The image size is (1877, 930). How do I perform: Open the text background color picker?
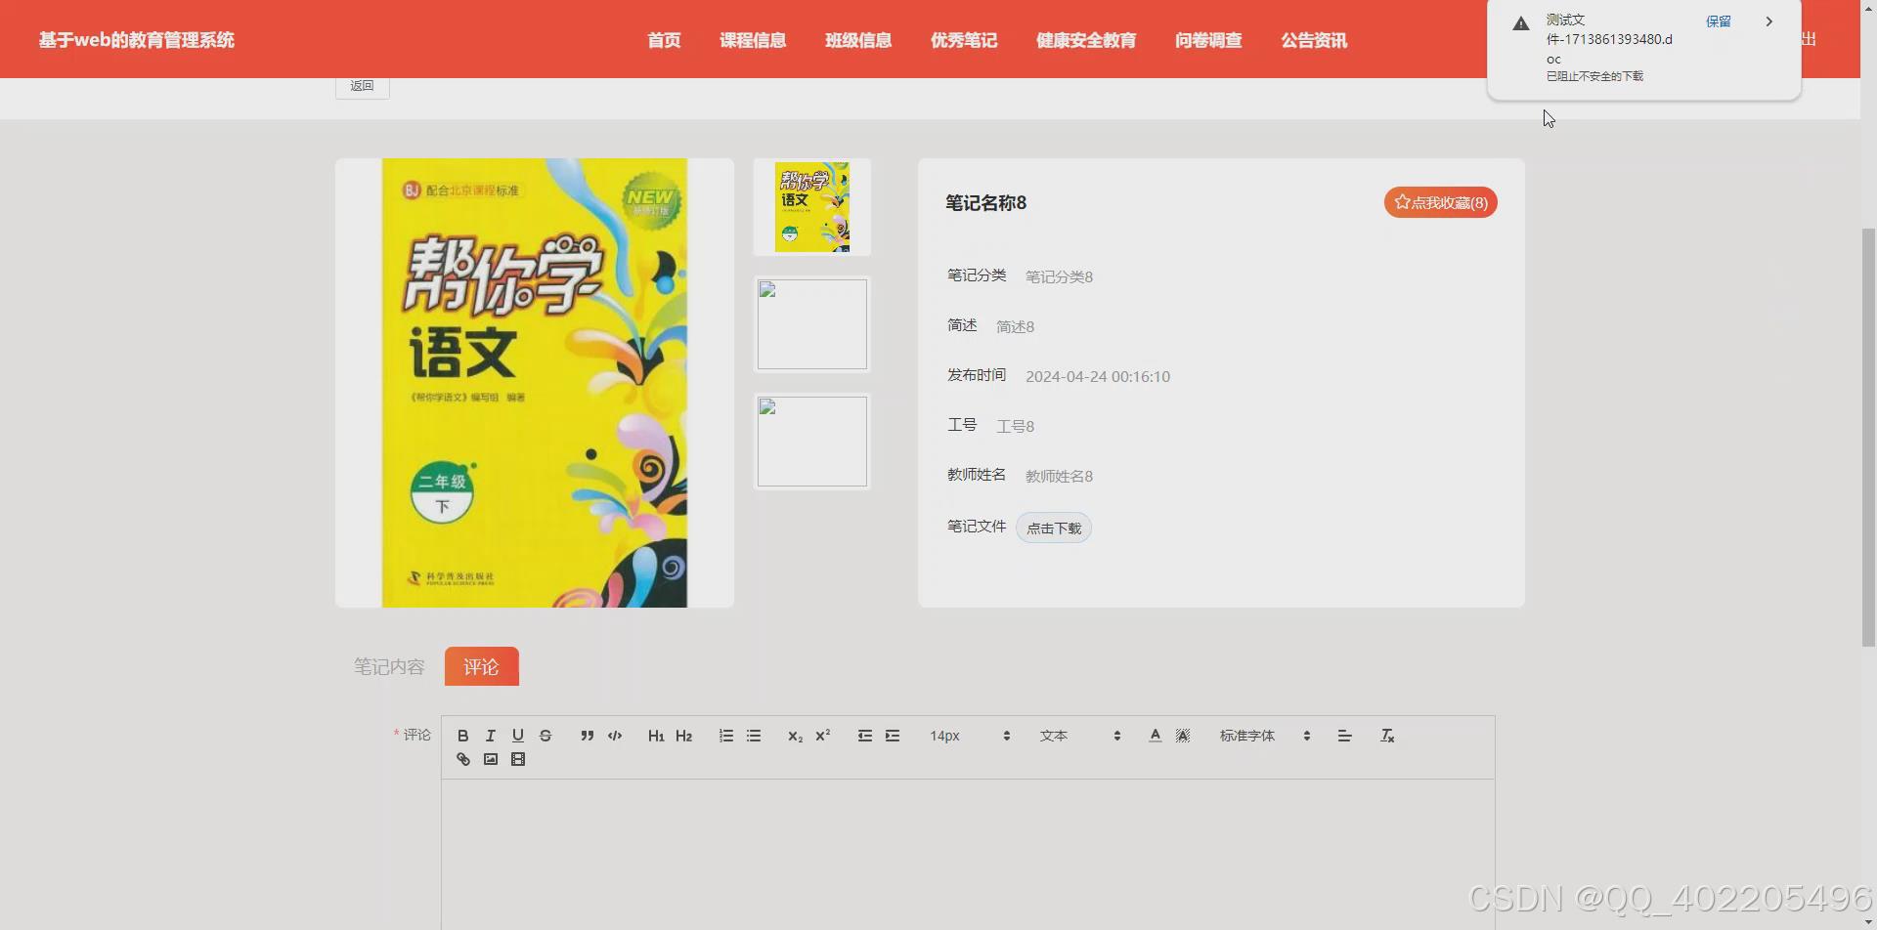[x=1183, y=736]
